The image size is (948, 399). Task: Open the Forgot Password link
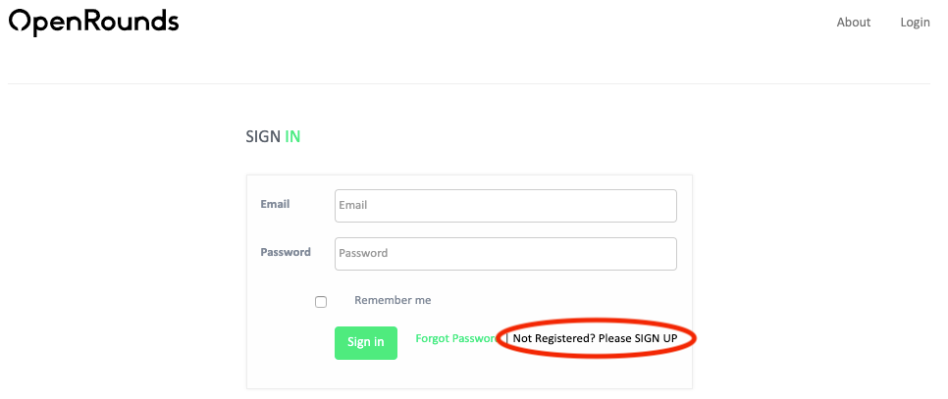[456, 338]
